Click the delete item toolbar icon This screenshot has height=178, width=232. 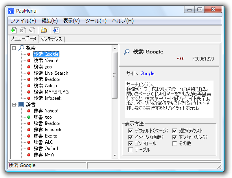(23, 30)
